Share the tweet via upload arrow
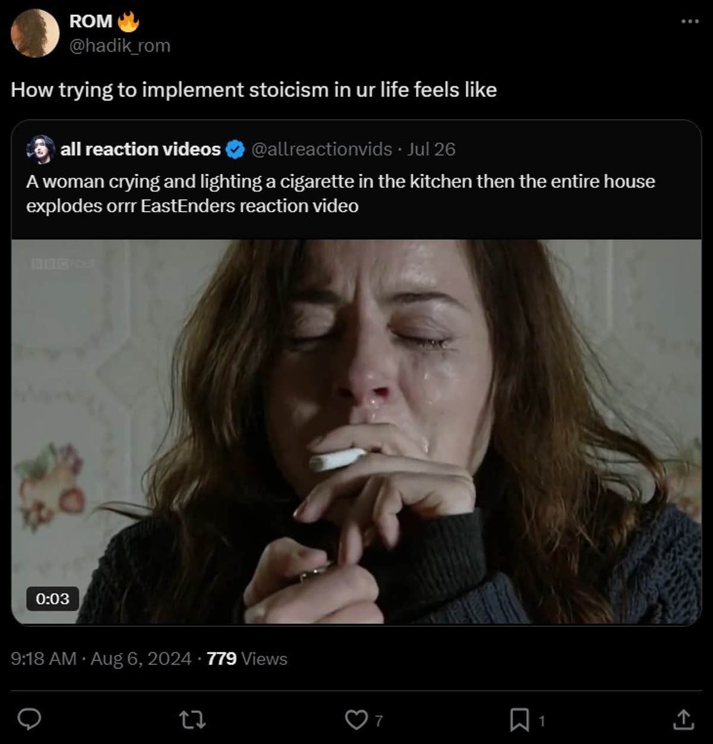Viewport: 713px width, 744px height. [x=683, y=720]
